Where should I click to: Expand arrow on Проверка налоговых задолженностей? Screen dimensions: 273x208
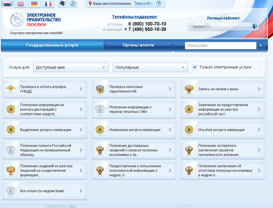click(170, 89)
